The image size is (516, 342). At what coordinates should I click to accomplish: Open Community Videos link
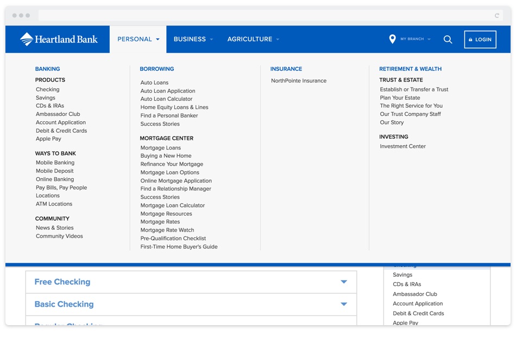59,236
